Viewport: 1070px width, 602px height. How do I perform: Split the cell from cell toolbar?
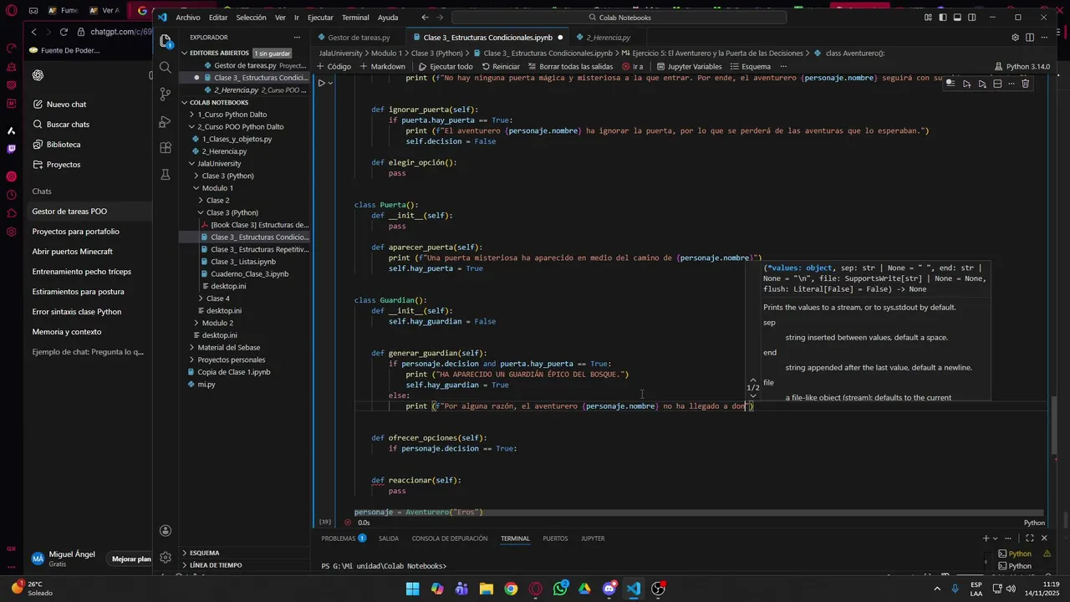997,84
